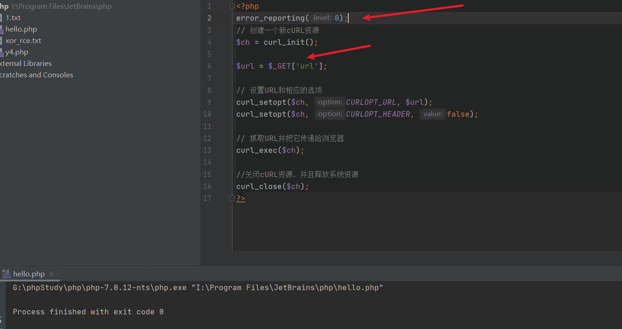Open y4.php in the project tree

(x=17, y=52)
